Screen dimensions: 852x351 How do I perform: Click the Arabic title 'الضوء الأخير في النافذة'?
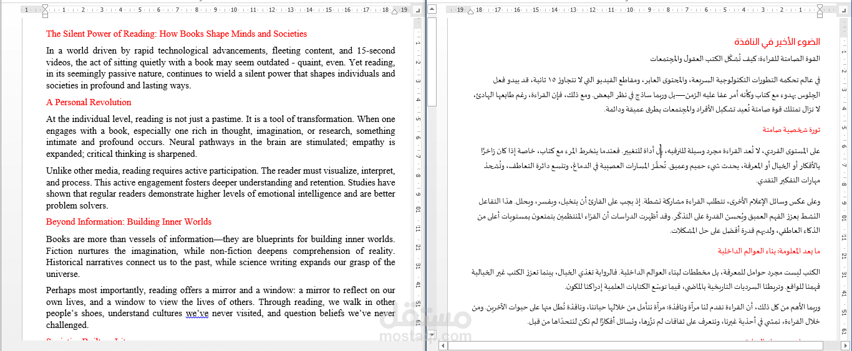(x=777, y=42)
